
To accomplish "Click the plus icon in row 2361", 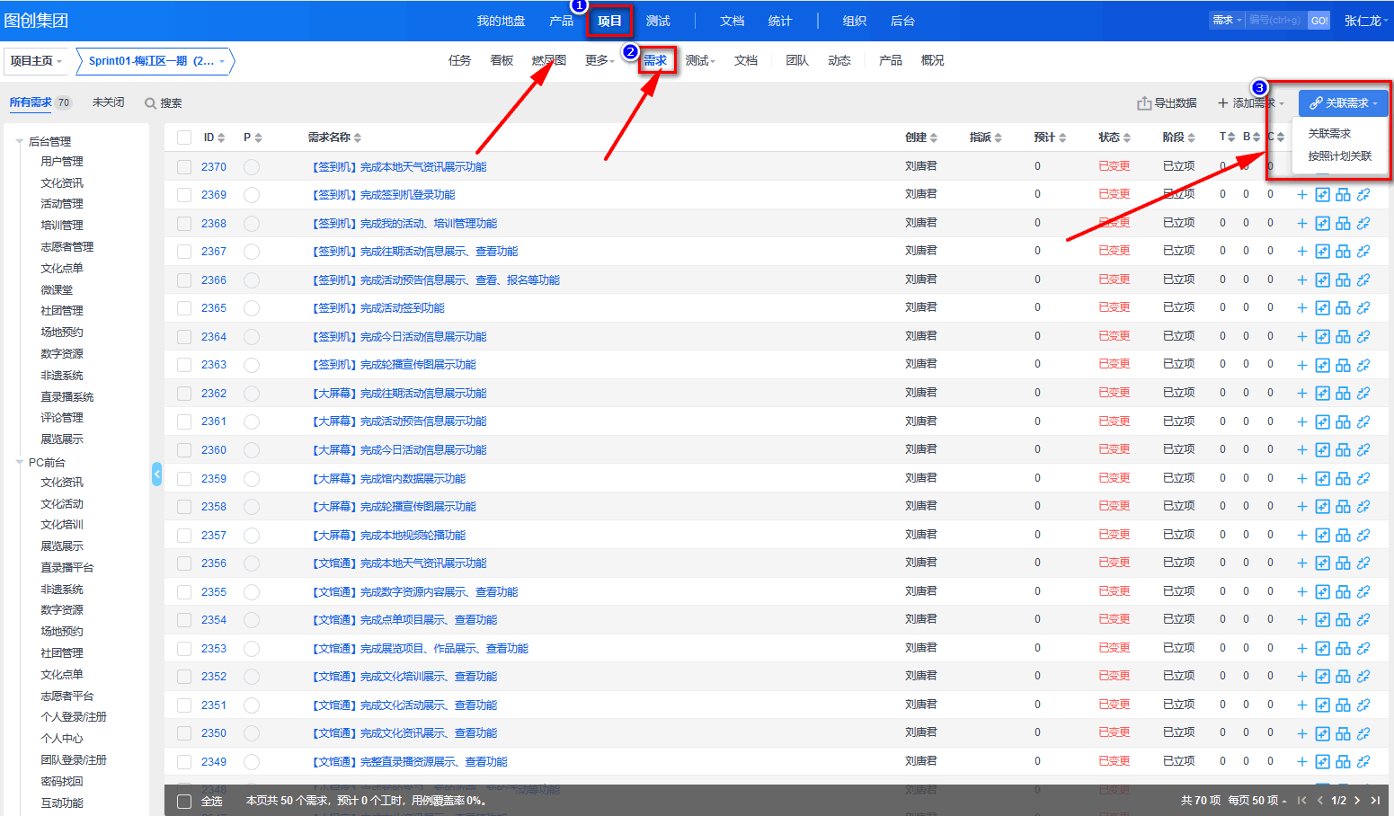I will click(1302, 421).
